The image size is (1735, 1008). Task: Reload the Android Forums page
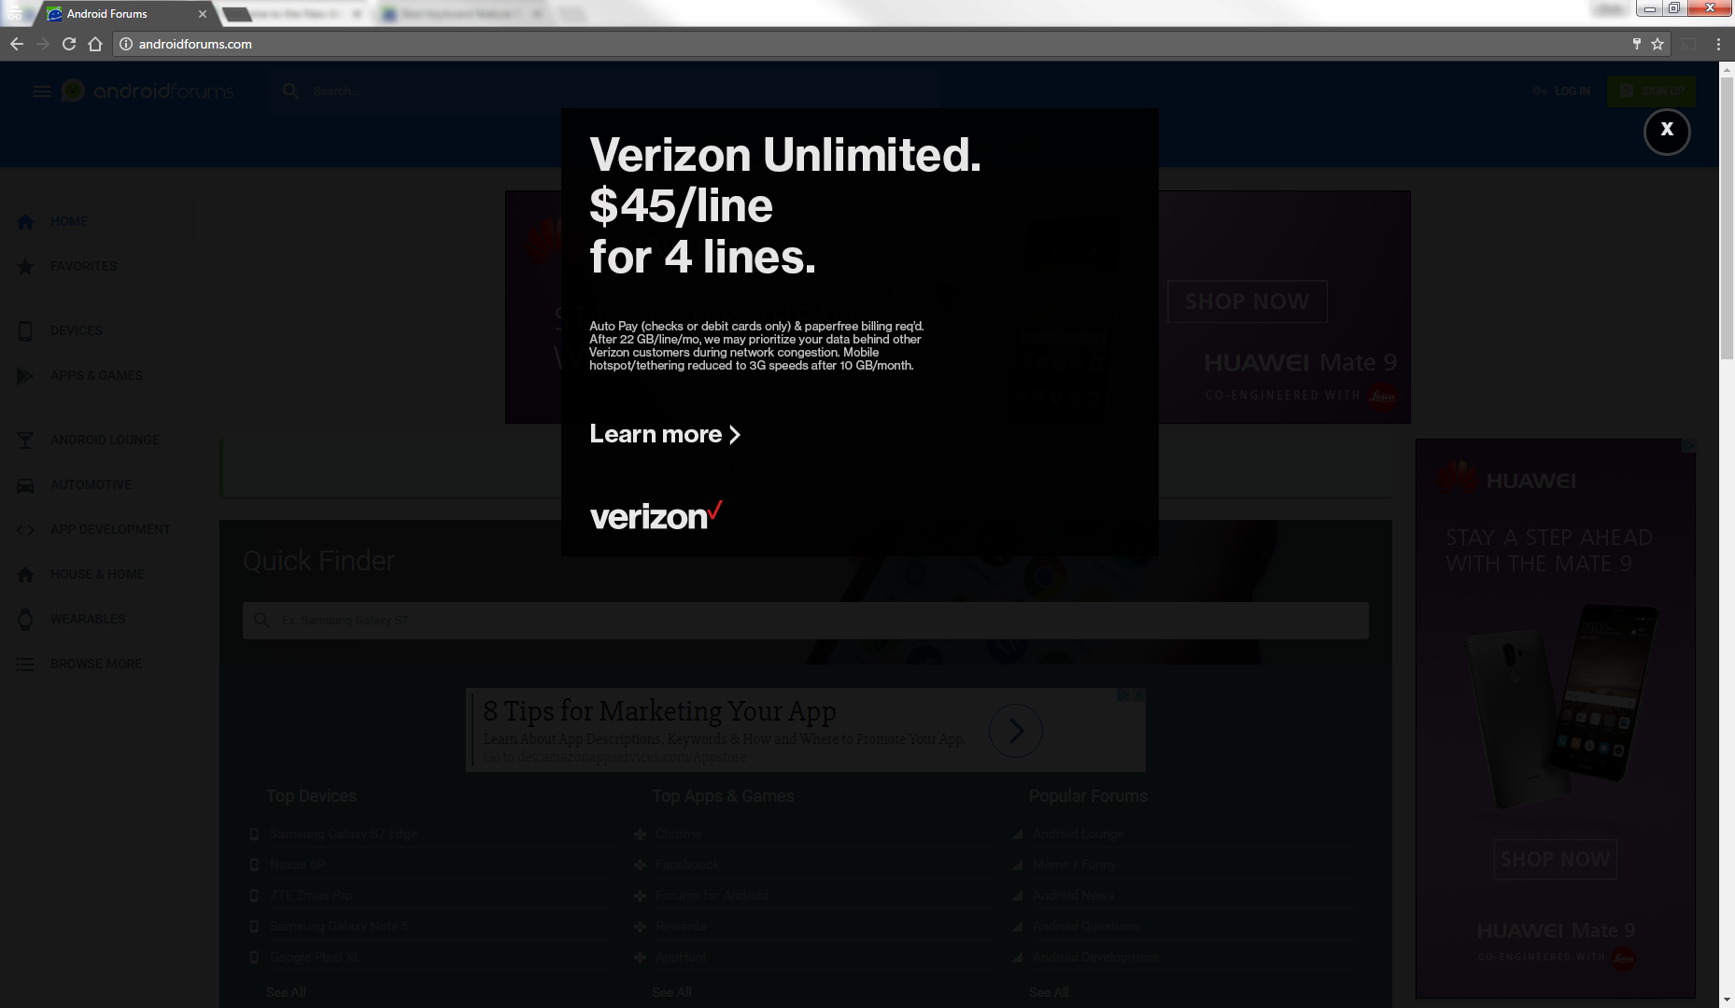[69, 44]
